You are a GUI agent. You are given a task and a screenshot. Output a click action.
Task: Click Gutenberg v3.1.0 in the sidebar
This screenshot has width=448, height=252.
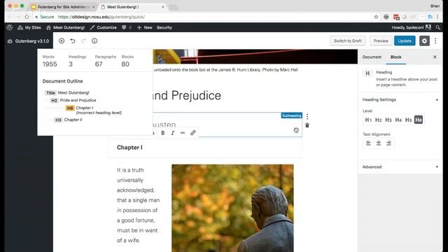click(28, 41)
